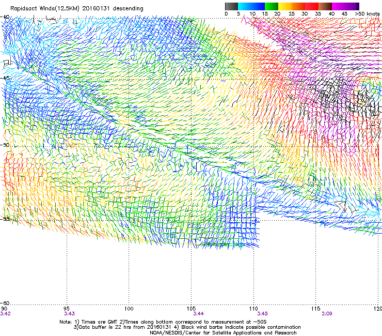Click the '-60' latitude axis label

[5, 303]
